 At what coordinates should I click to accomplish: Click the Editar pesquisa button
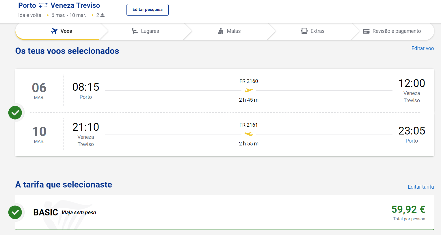(148, 10)
